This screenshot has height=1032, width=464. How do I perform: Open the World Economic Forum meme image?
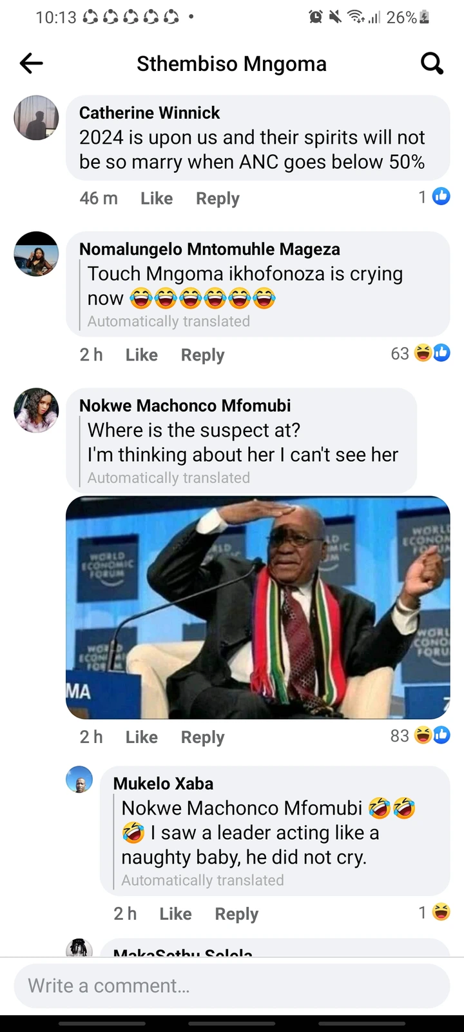[258, 608]
